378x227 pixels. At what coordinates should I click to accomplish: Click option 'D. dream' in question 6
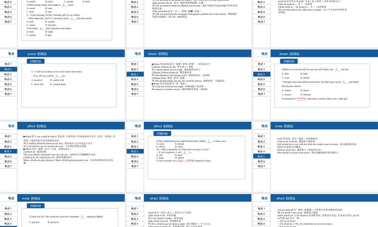[305, 78]
